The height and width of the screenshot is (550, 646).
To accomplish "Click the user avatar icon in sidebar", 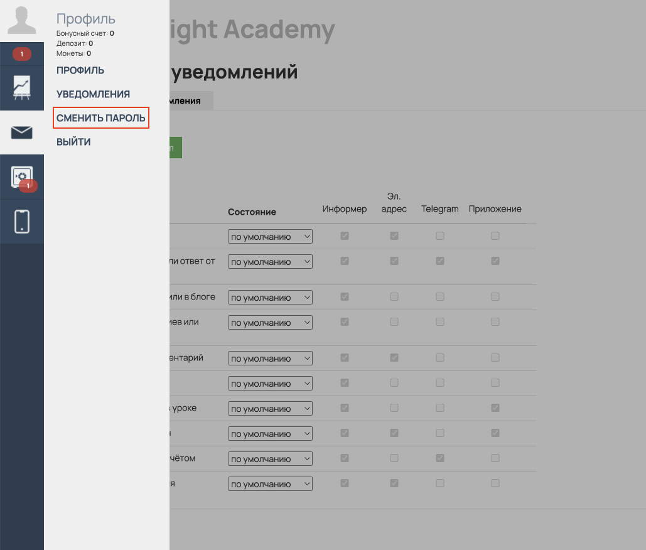I will (21, 21).
